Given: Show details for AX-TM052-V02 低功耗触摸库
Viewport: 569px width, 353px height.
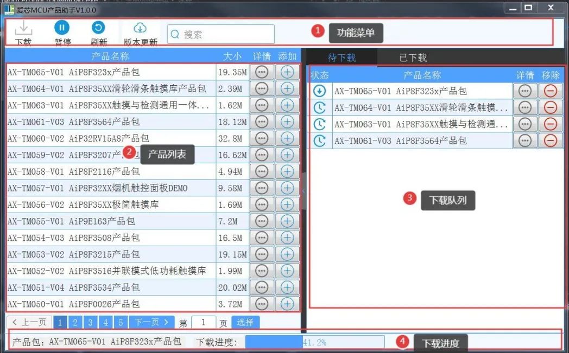Looking at the screenshot, I should point(262,271).
